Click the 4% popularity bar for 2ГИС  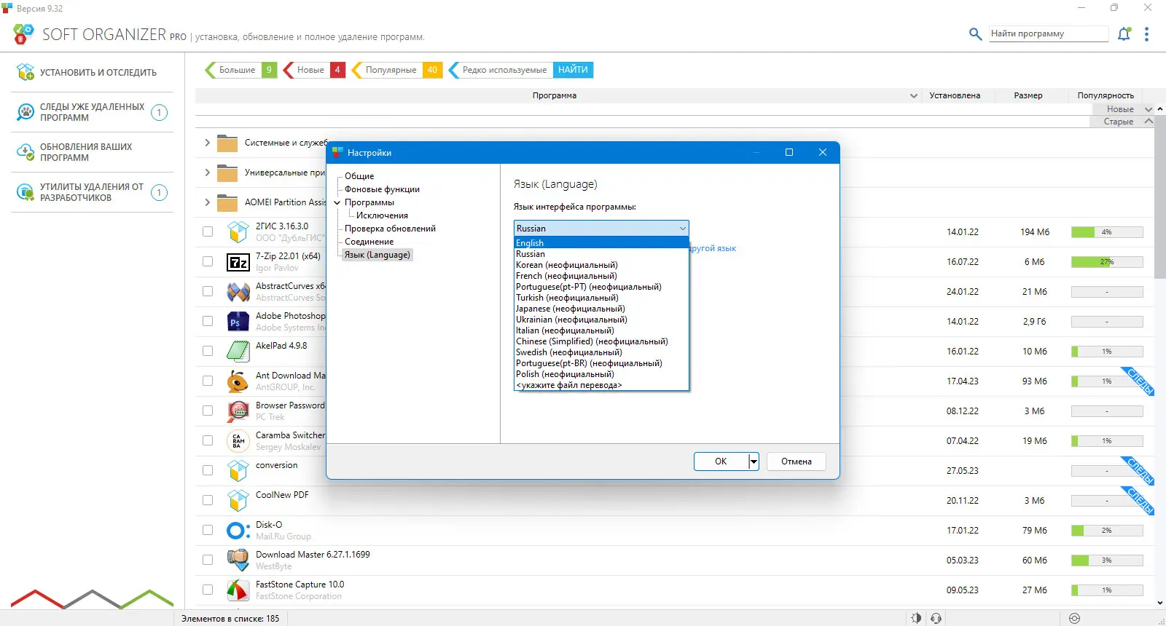point(1107,232)
